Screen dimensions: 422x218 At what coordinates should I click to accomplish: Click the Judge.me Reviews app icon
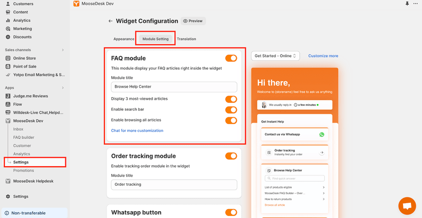[x=8, y=96]
